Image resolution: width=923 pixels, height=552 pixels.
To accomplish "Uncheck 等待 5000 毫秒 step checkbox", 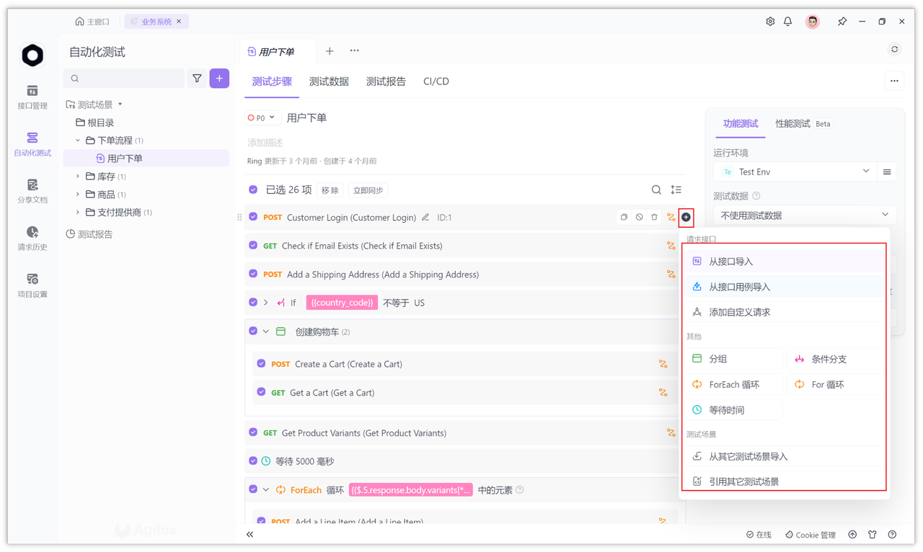I will point(253,461).
